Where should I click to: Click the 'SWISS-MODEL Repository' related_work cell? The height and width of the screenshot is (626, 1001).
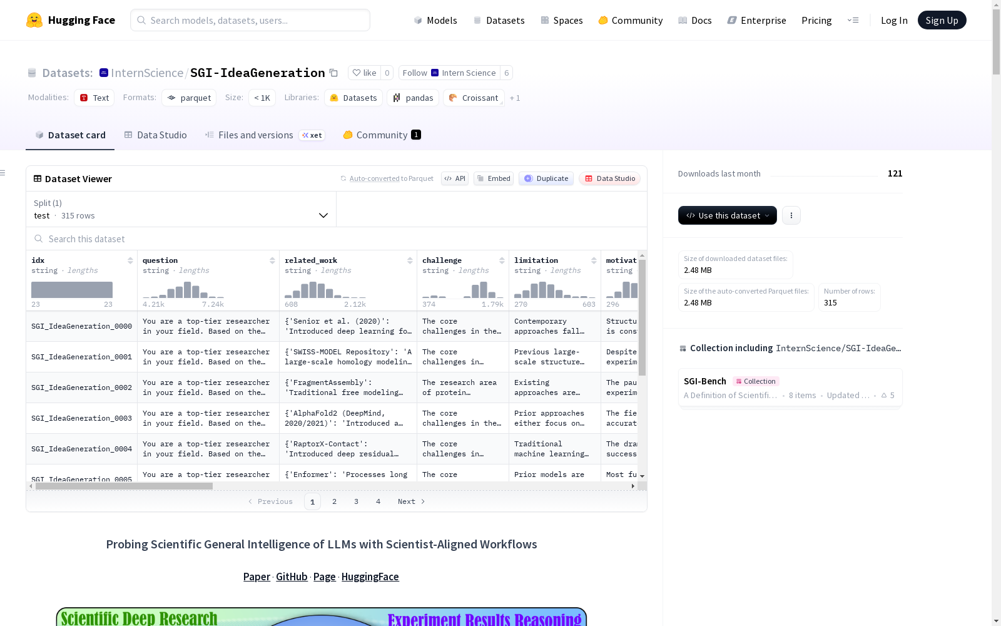(348, 357)
